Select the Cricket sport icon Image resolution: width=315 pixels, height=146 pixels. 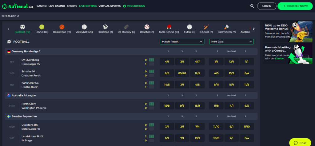tap(206, 27)
